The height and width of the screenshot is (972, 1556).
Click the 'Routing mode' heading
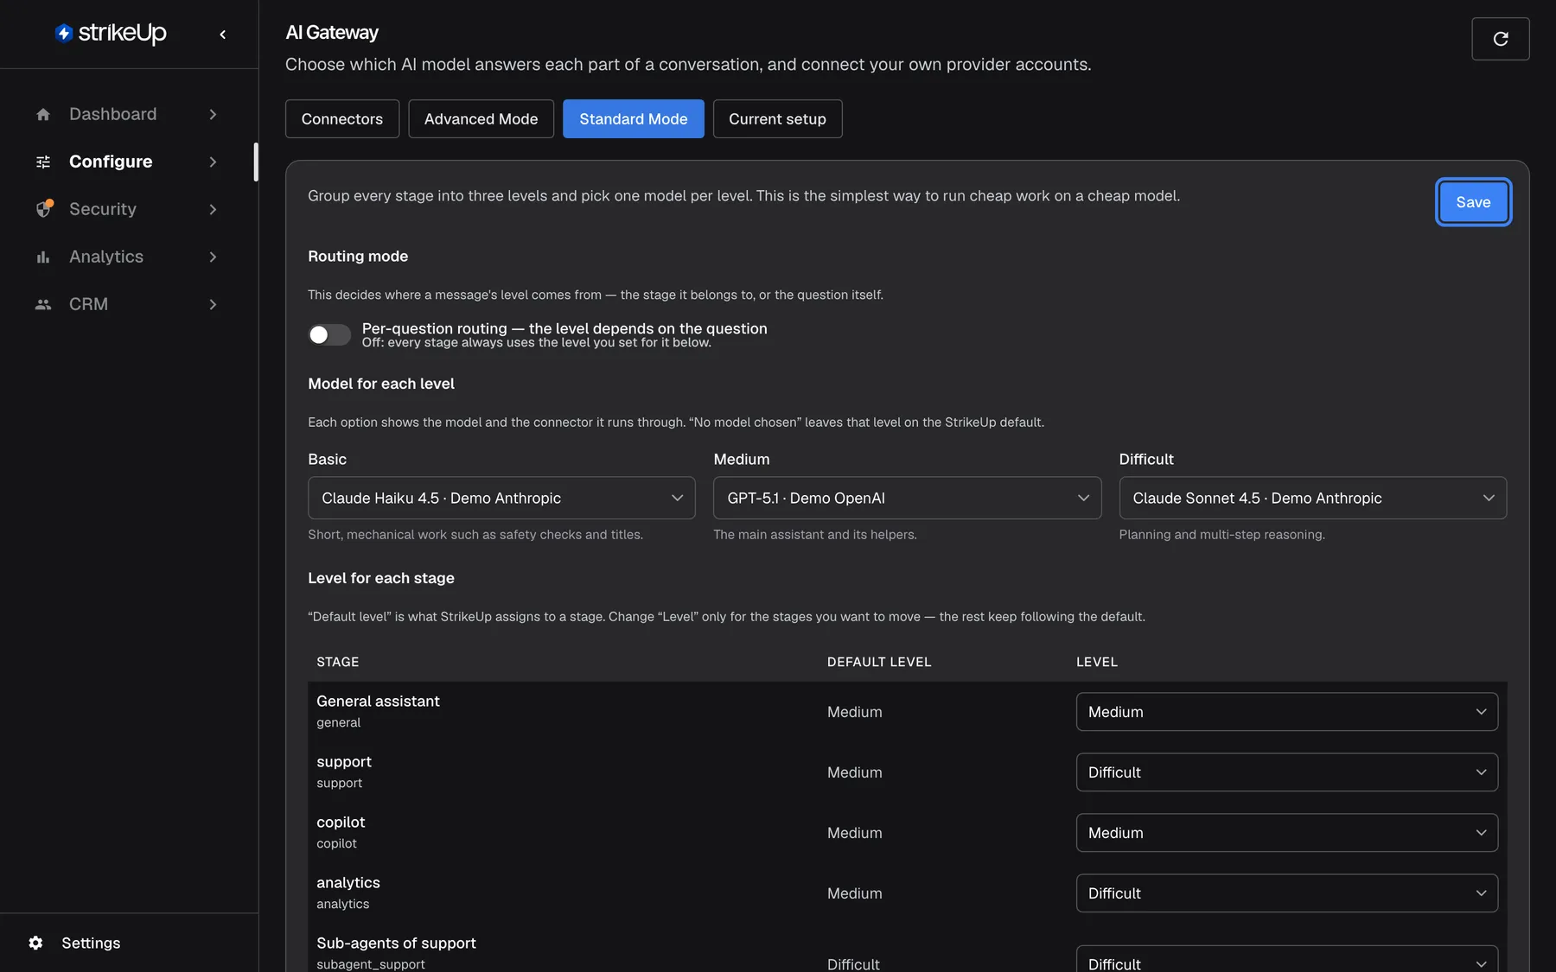click(x=358, y=257)
